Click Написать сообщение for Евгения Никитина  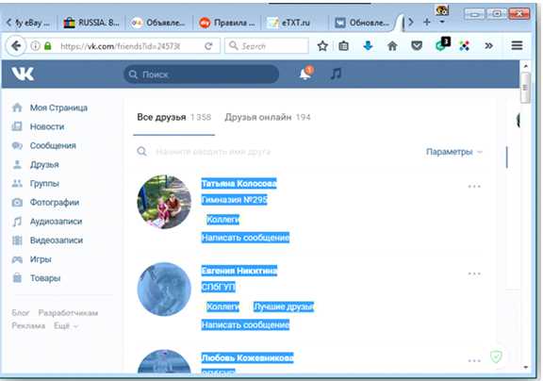click(x=245, y=325)
